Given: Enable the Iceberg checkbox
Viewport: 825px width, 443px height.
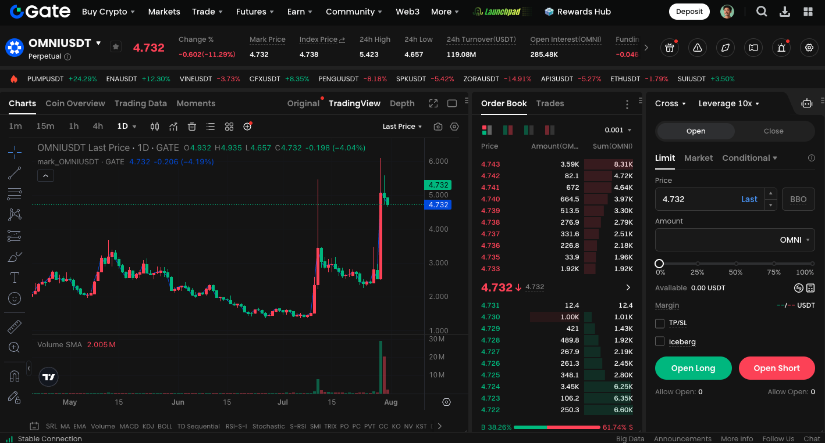Looking at the screenshot, I should pos(660,341).
